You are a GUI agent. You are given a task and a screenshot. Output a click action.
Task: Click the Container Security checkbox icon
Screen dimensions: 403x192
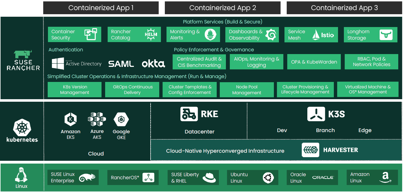coord(91,34)
